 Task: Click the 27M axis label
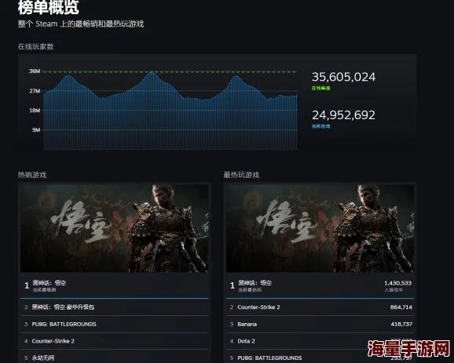pos(35,91)
